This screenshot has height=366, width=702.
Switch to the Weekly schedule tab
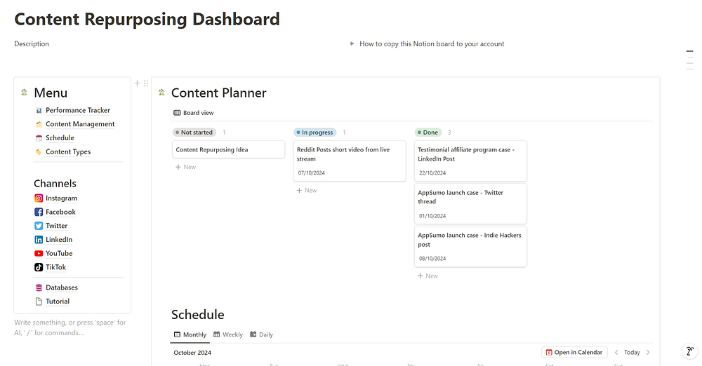tap(228, 334)
